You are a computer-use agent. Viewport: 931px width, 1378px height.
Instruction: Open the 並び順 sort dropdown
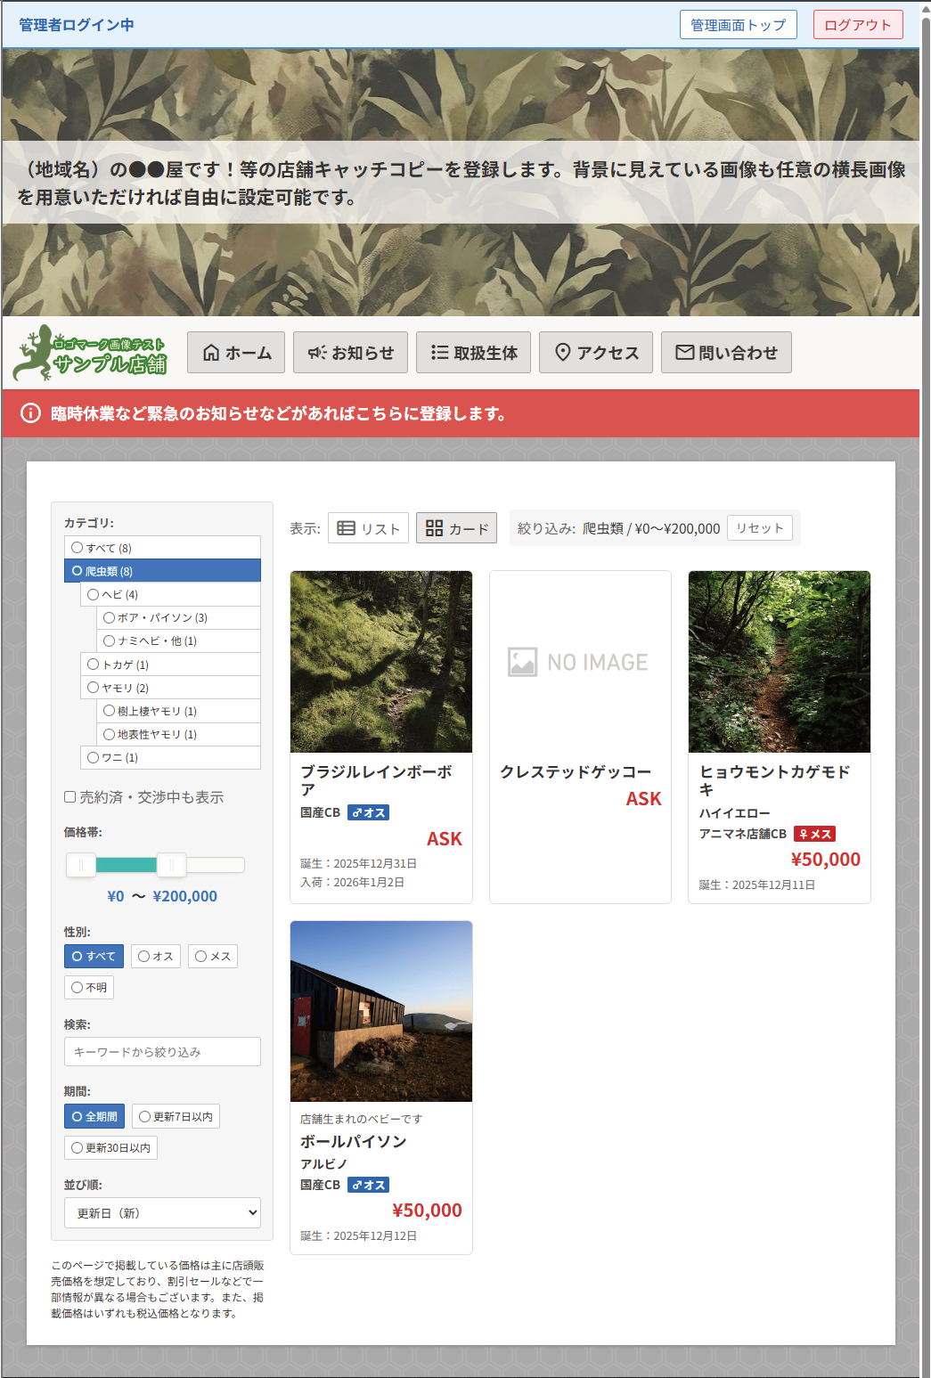point(162,1213)
